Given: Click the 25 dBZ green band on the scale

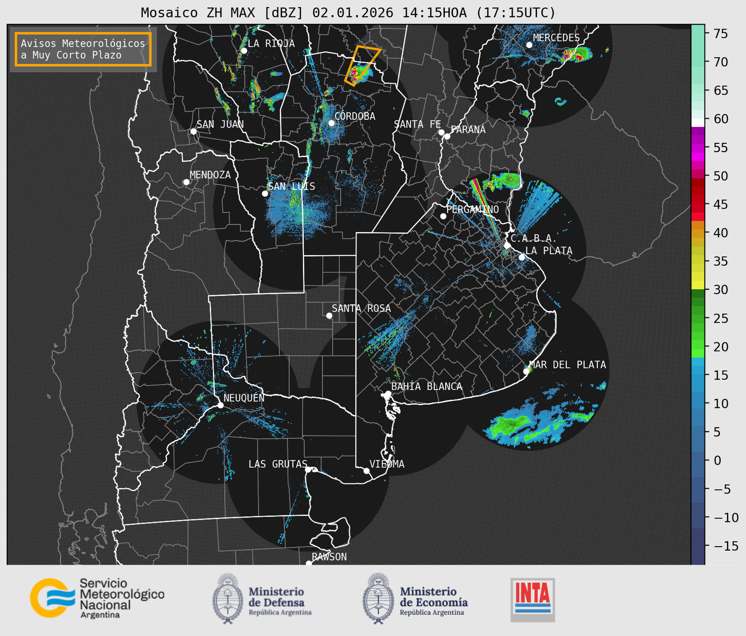Looking at the screenshot, I should coord(697,318).
